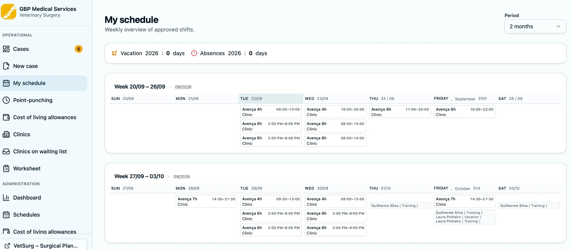The height and width of the screenshot is (250, 572).
Task: Select the Wednesday 23/09 shift at 16:00–20:00
Action: 335,112
